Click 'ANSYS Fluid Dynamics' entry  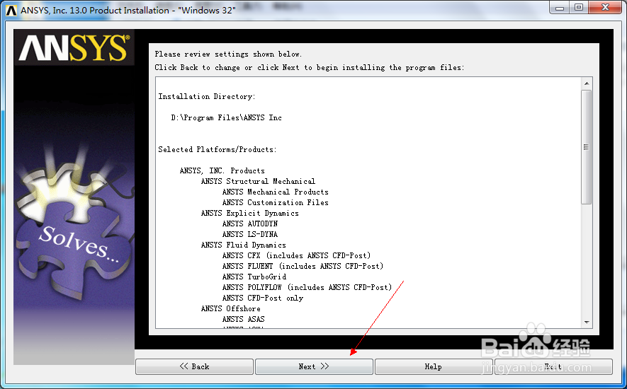click(243, 245)
